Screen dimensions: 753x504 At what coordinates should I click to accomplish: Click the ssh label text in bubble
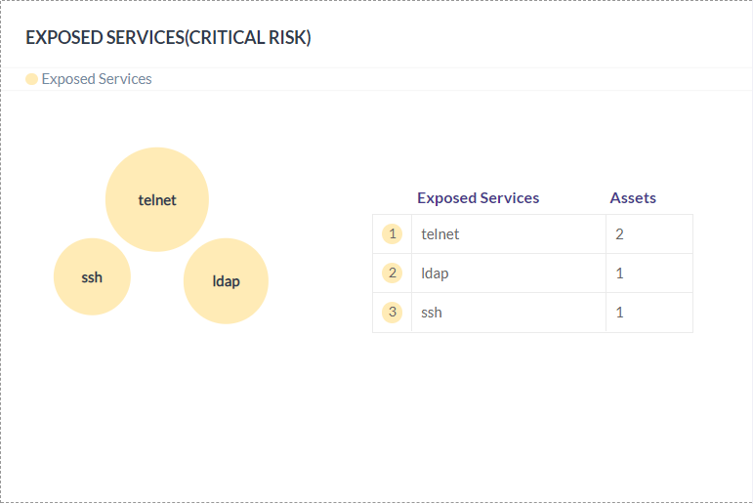coord(92,277)
